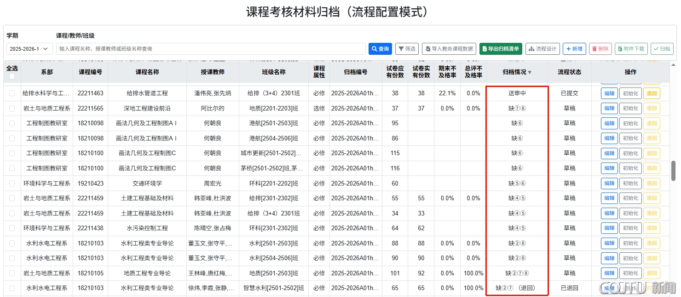Open the 筛选 filter panel
This screenshot has width=681, height=297.
click(x=407, y=49)
